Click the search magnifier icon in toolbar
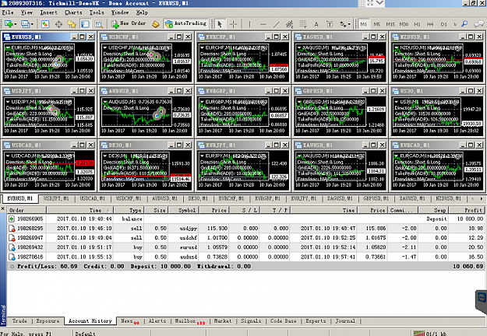Viewport: 487px width, 336px height. tap(464, 24)
